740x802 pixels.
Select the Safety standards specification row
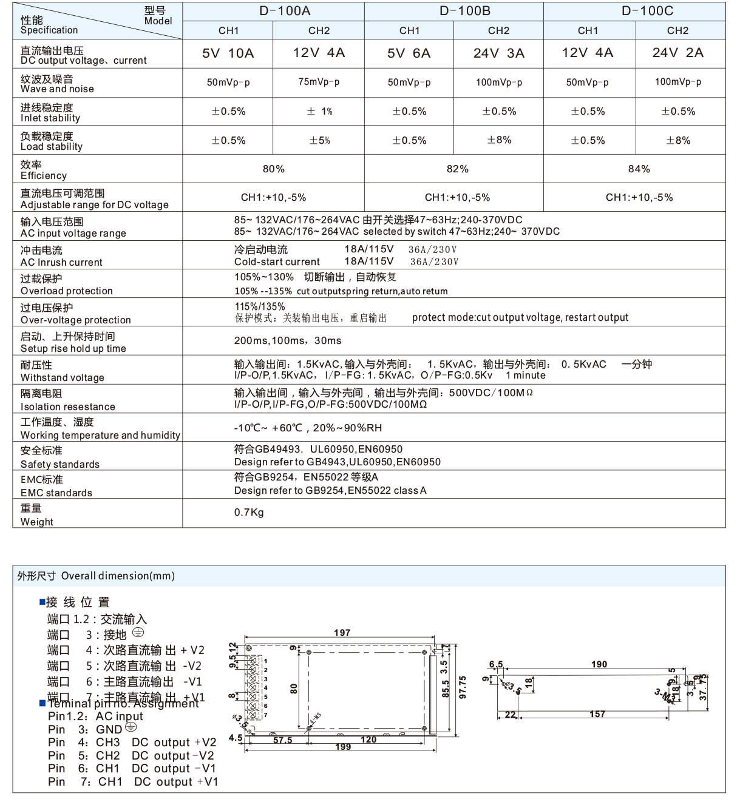[61, 456]
